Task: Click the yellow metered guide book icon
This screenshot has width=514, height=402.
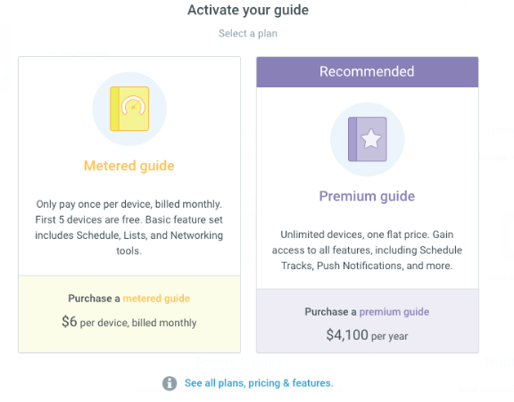Action: 129,109
